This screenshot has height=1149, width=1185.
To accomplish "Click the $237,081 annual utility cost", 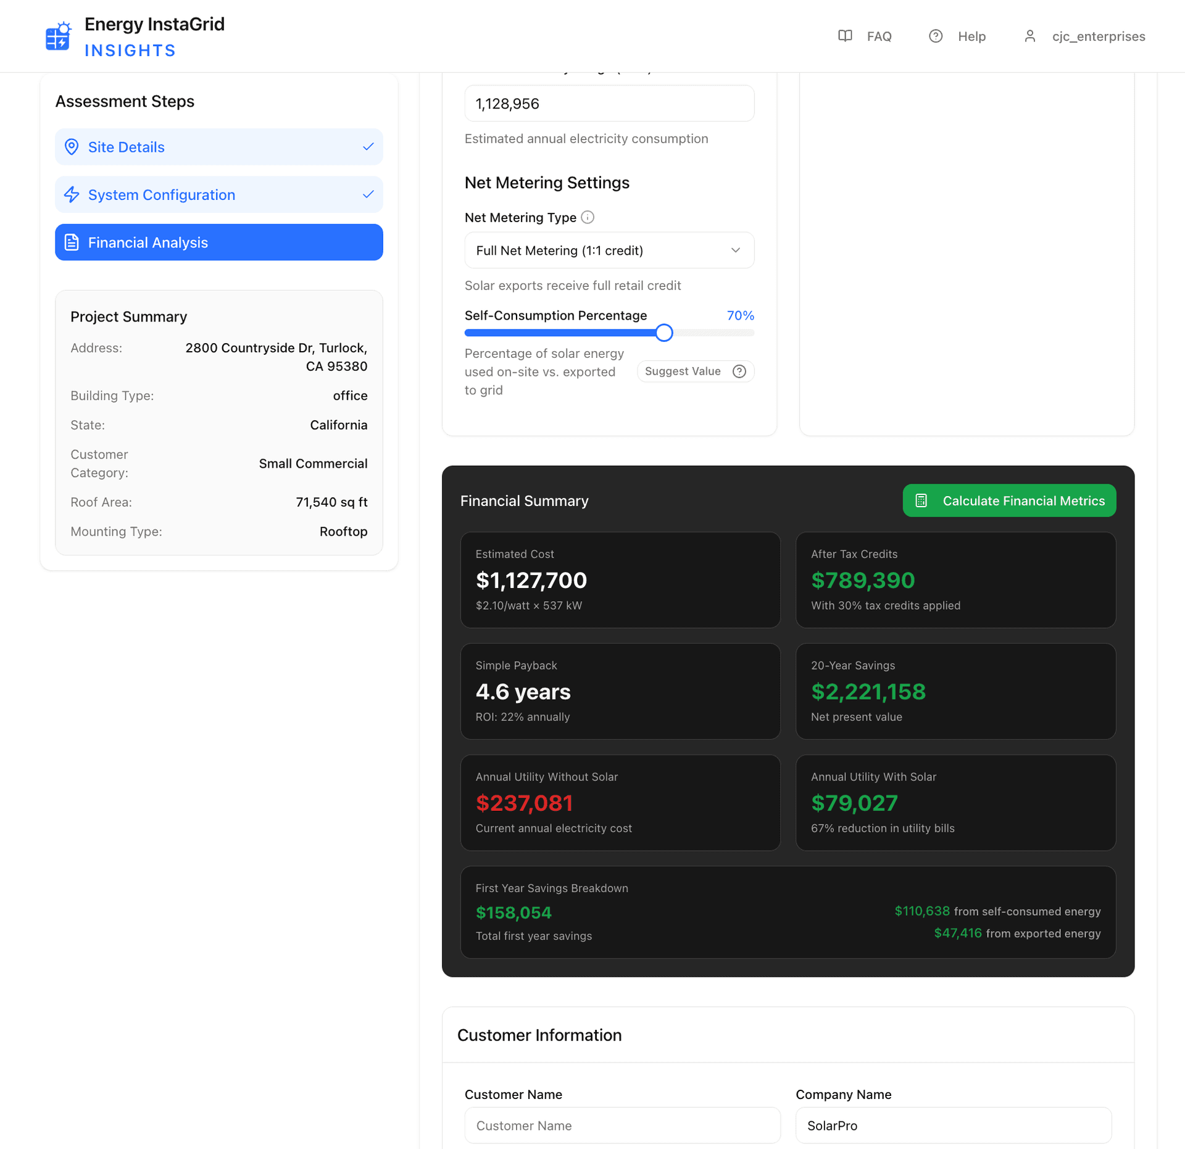I will point(524,802).
